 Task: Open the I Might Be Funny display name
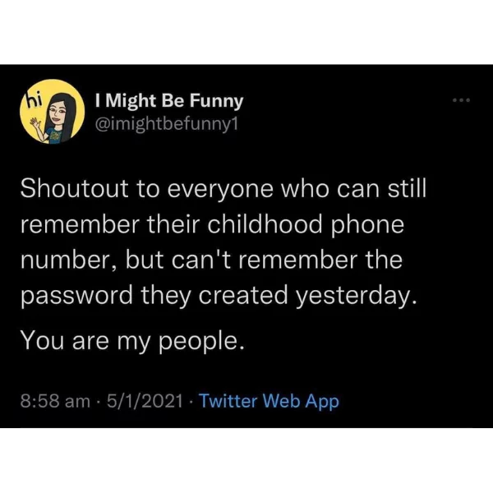click(x=169, y=101)
